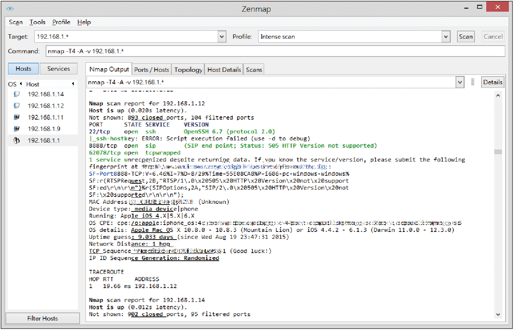The height and width of the screenshot is (330, 514).
Task: Click the grip icon next to Details button
Action: click(x=473, y=82)
